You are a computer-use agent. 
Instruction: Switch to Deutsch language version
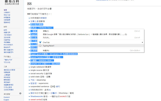[x=7, y=97]
